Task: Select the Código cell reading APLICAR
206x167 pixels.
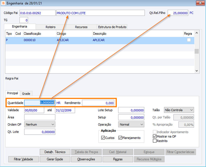Action: (74, 40)
